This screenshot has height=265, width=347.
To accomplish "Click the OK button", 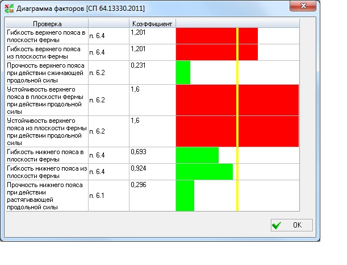I will [291, 225].
